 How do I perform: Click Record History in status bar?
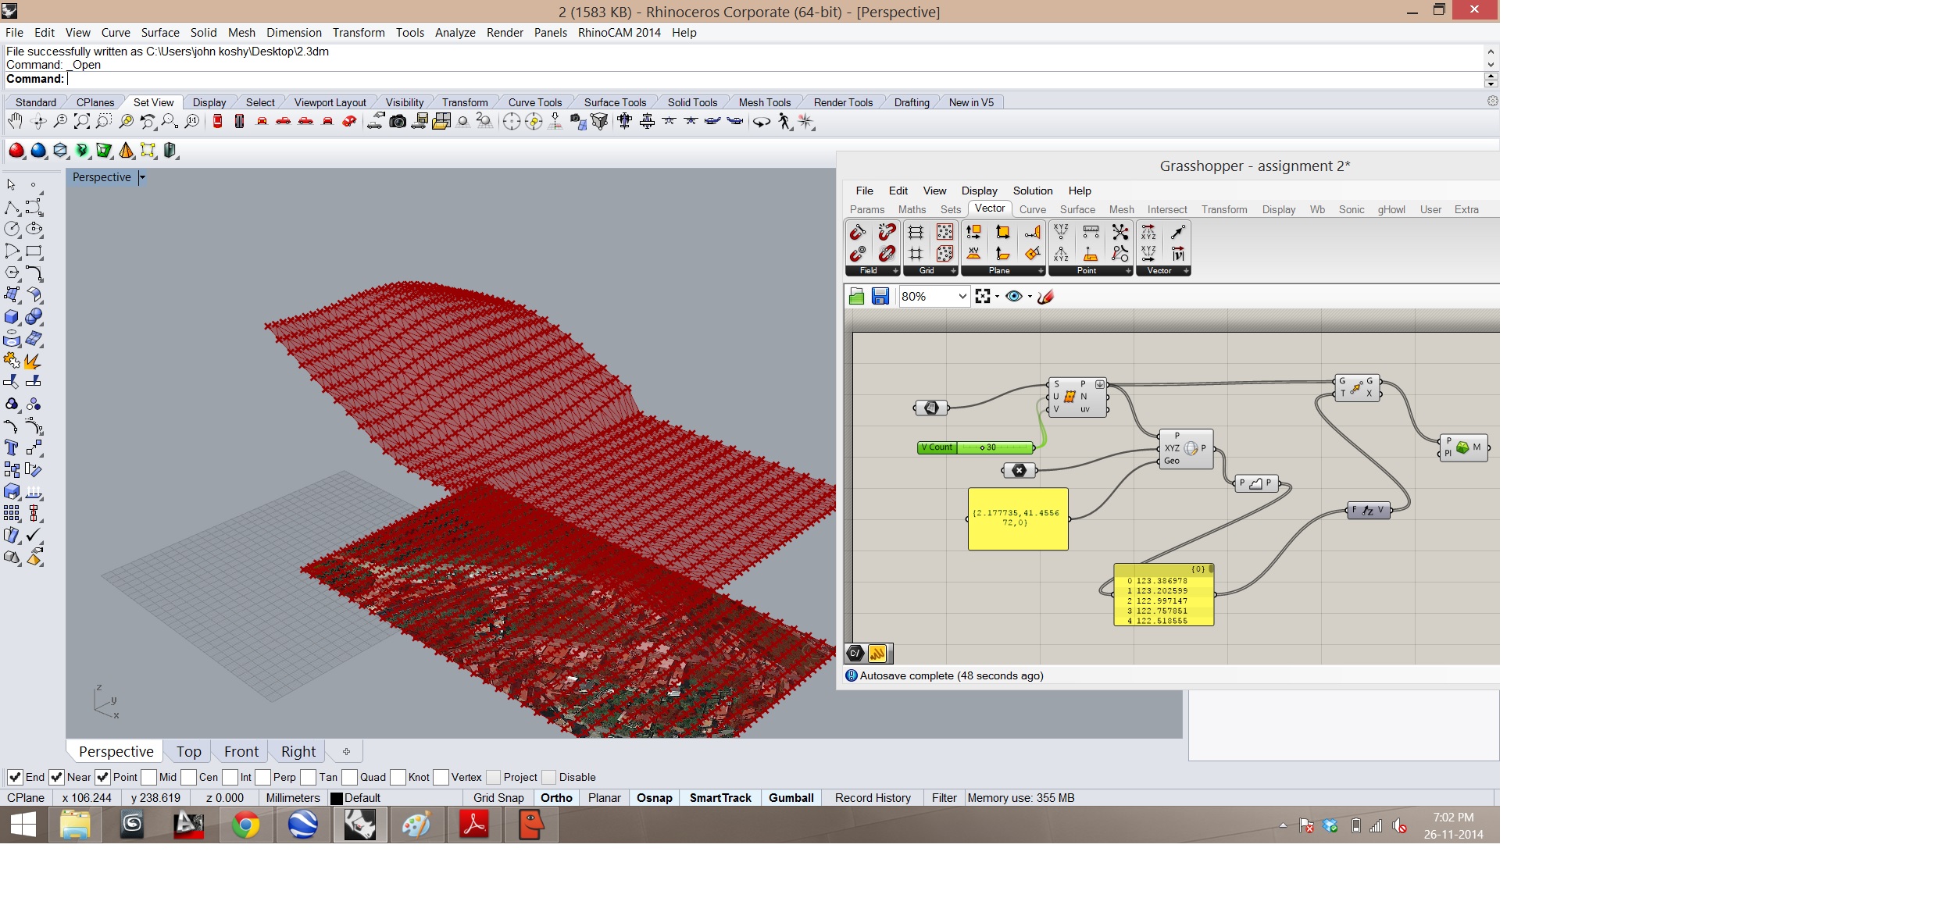tap(873, 797)
